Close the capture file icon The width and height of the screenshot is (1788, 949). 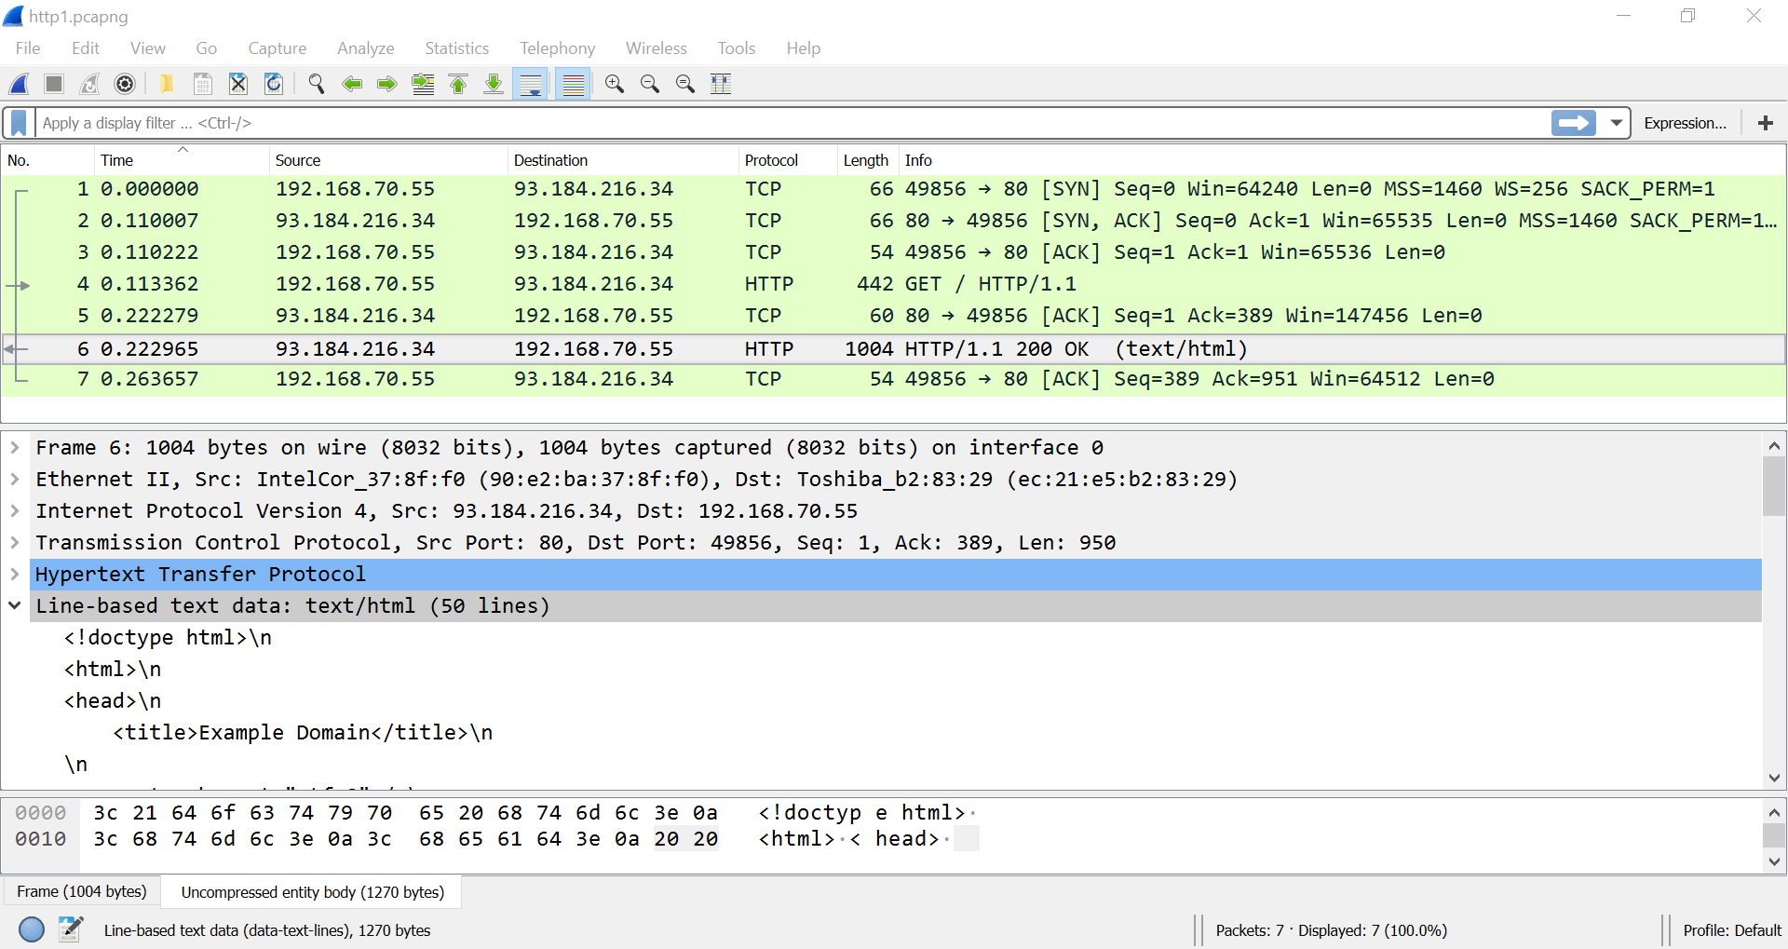(238, 84)
